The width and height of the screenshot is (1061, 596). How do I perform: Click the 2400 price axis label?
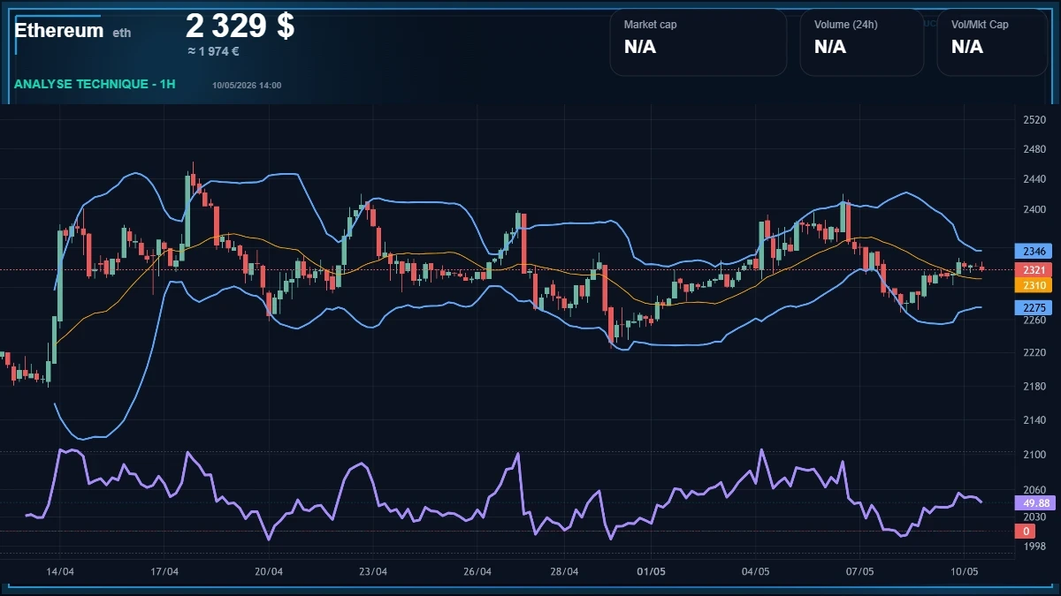(x=1034, y=210)
